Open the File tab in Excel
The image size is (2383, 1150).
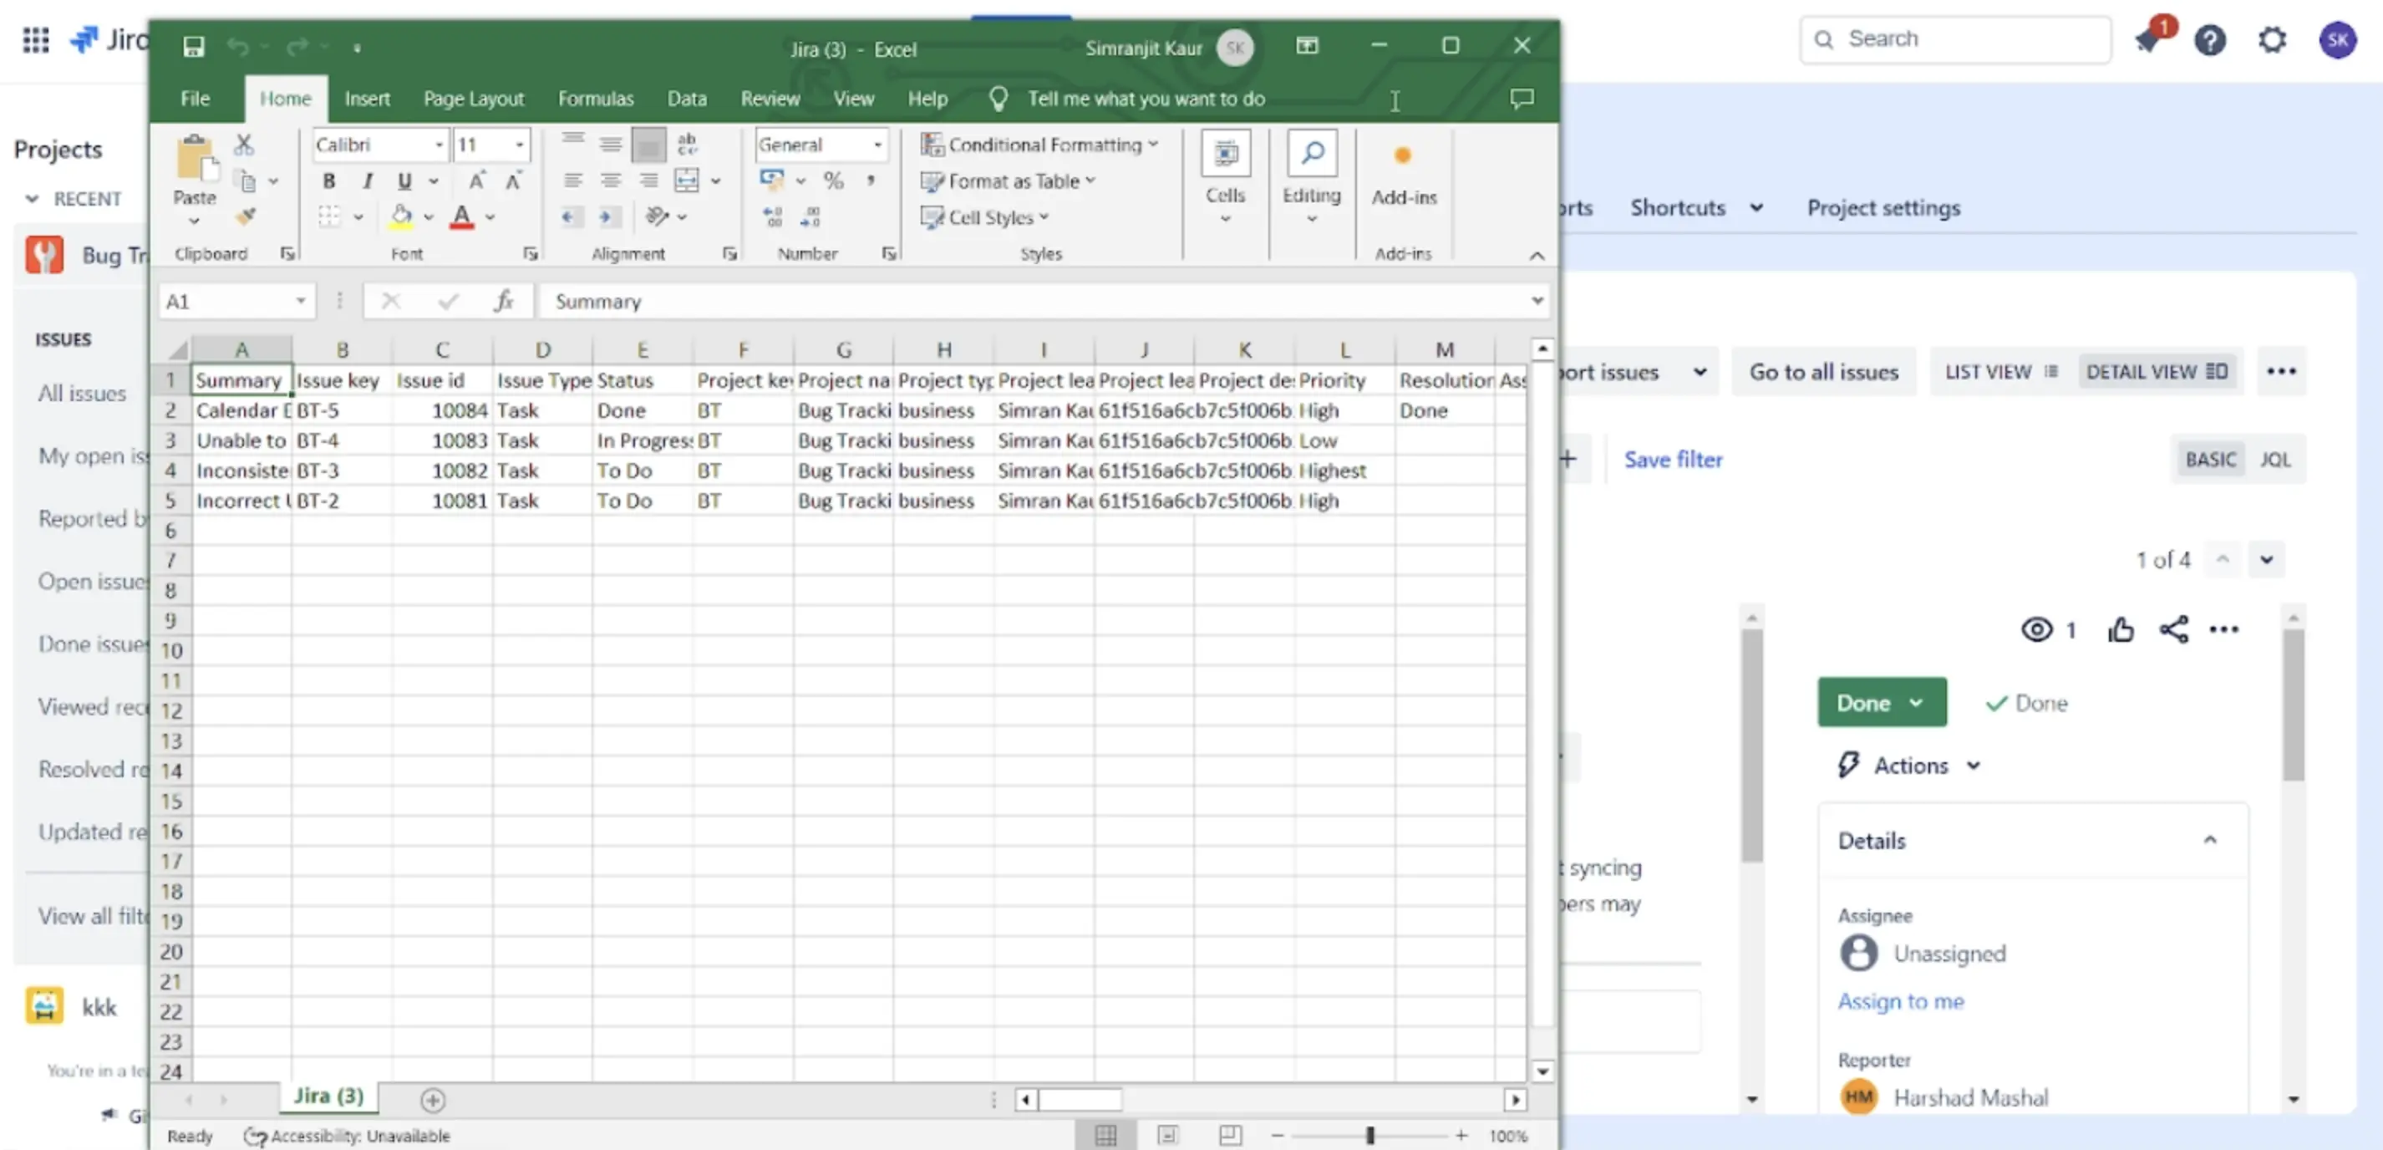[x=196, y=98]
